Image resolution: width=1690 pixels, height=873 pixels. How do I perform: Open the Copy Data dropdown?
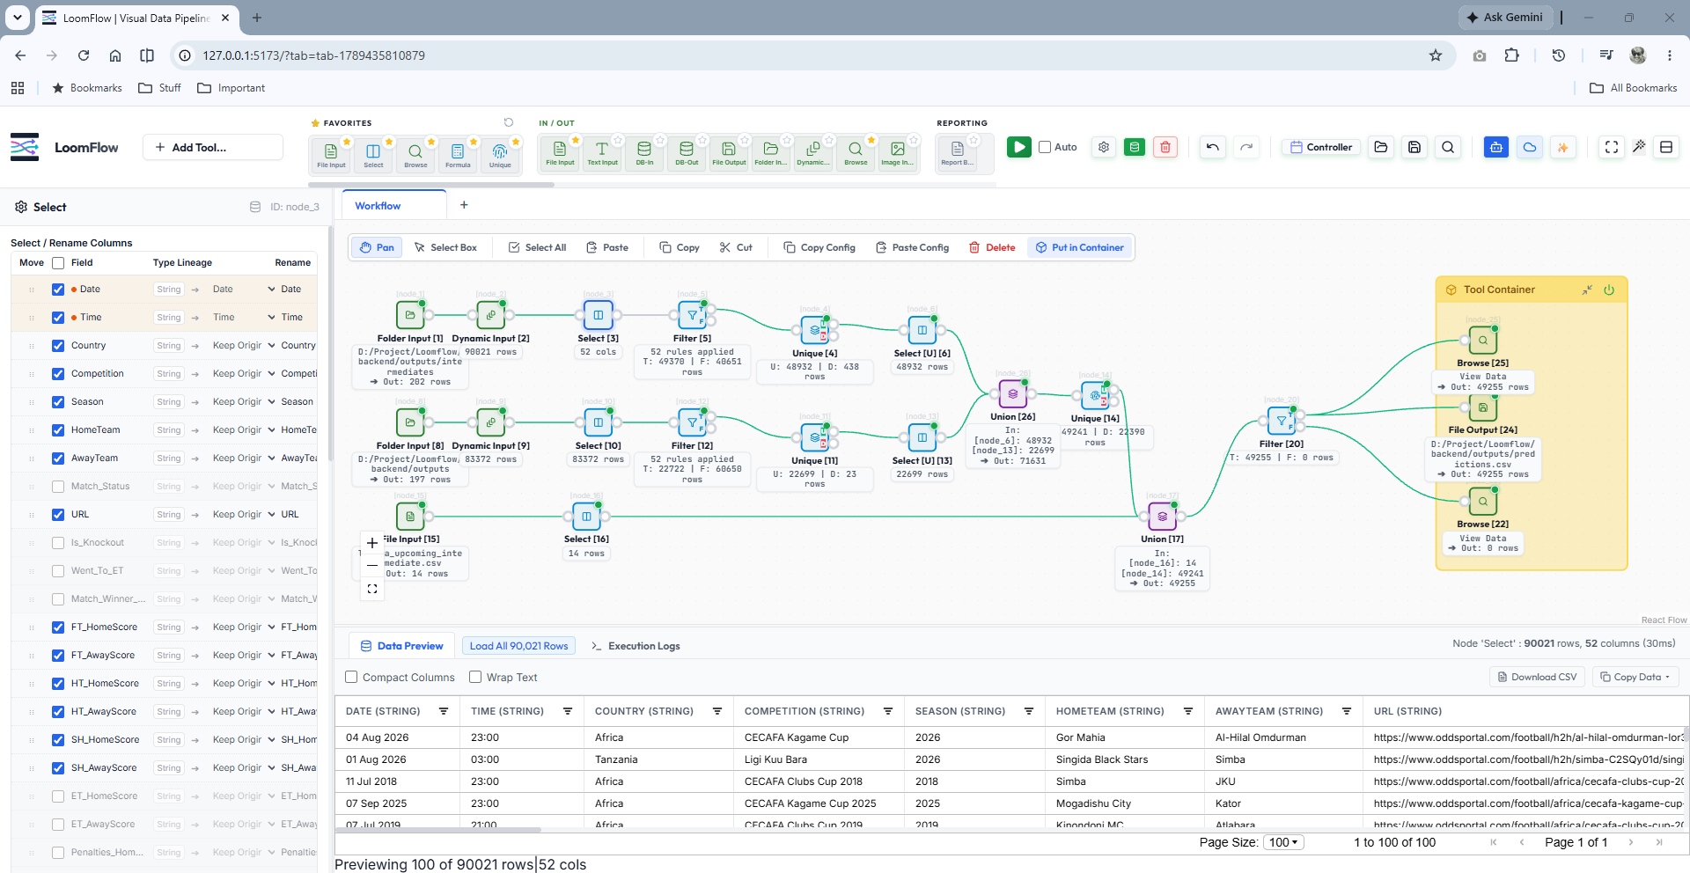point(1635,677)
